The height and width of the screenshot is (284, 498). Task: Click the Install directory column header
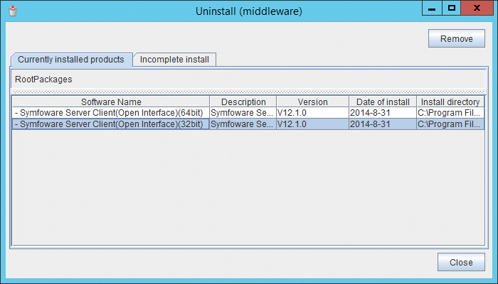[450, 102]
